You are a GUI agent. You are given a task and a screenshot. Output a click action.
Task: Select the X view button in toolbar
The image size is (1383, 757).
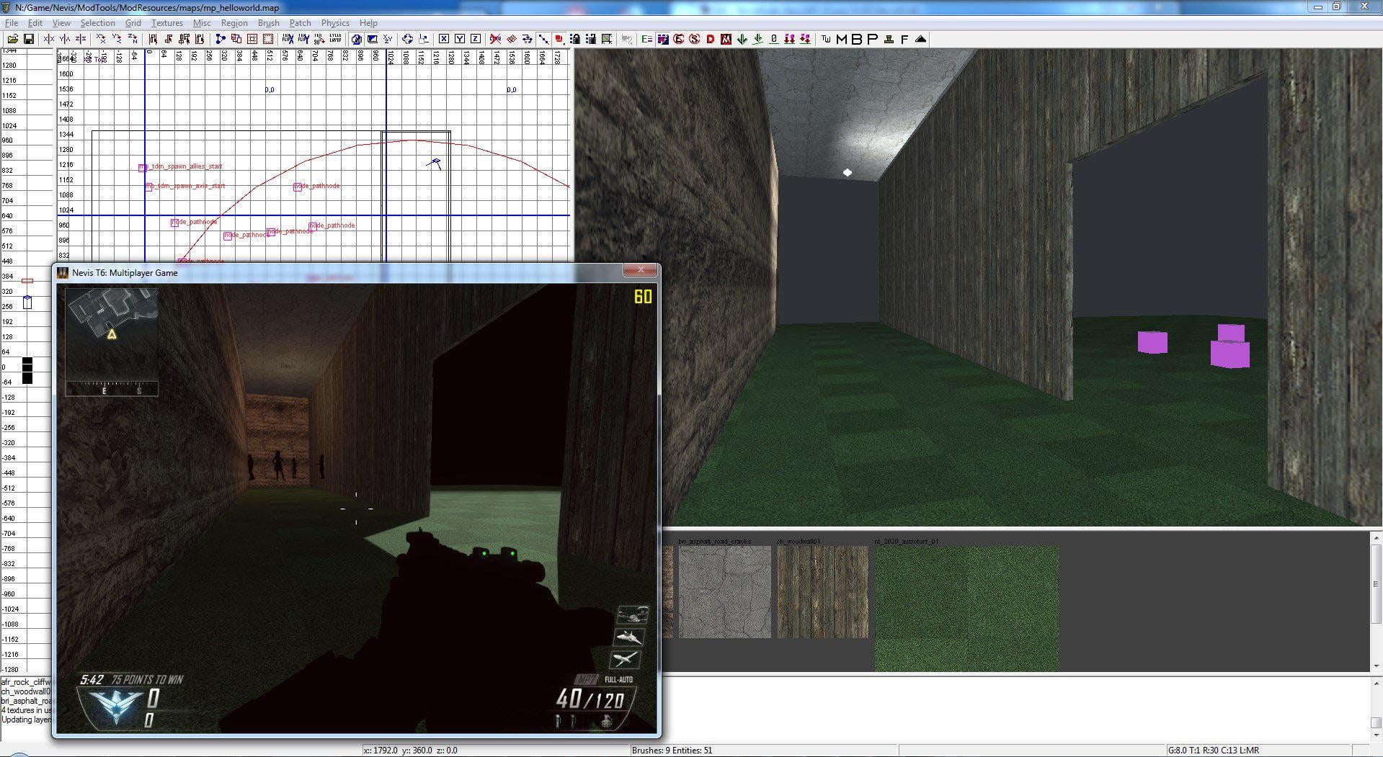pos(444,39)
